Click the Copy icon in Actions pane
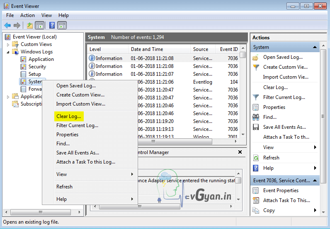 point(256,210)
